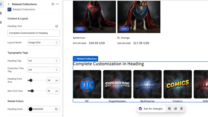This screenshot has width=208, height=117.
Task: Connect dynamic source for Heading Text
Action: pyautogui.click(x=57, y=26)
